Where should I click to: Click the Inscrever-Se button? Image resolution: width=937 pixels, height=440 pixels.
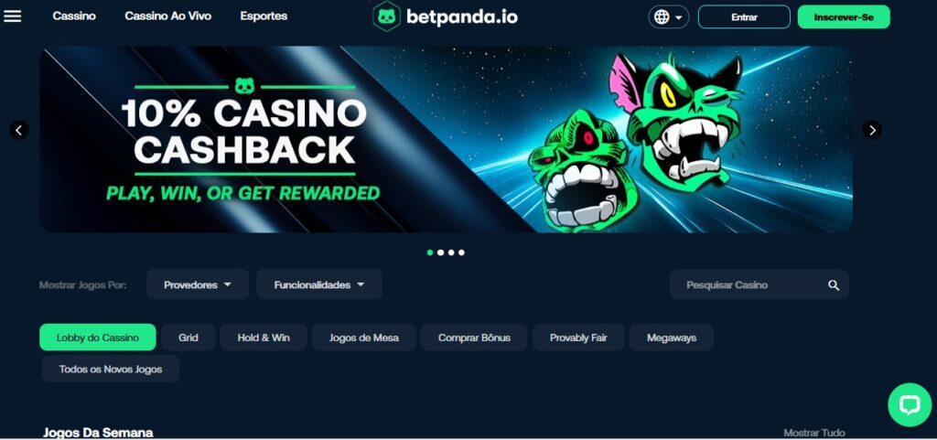pos(844,17)
